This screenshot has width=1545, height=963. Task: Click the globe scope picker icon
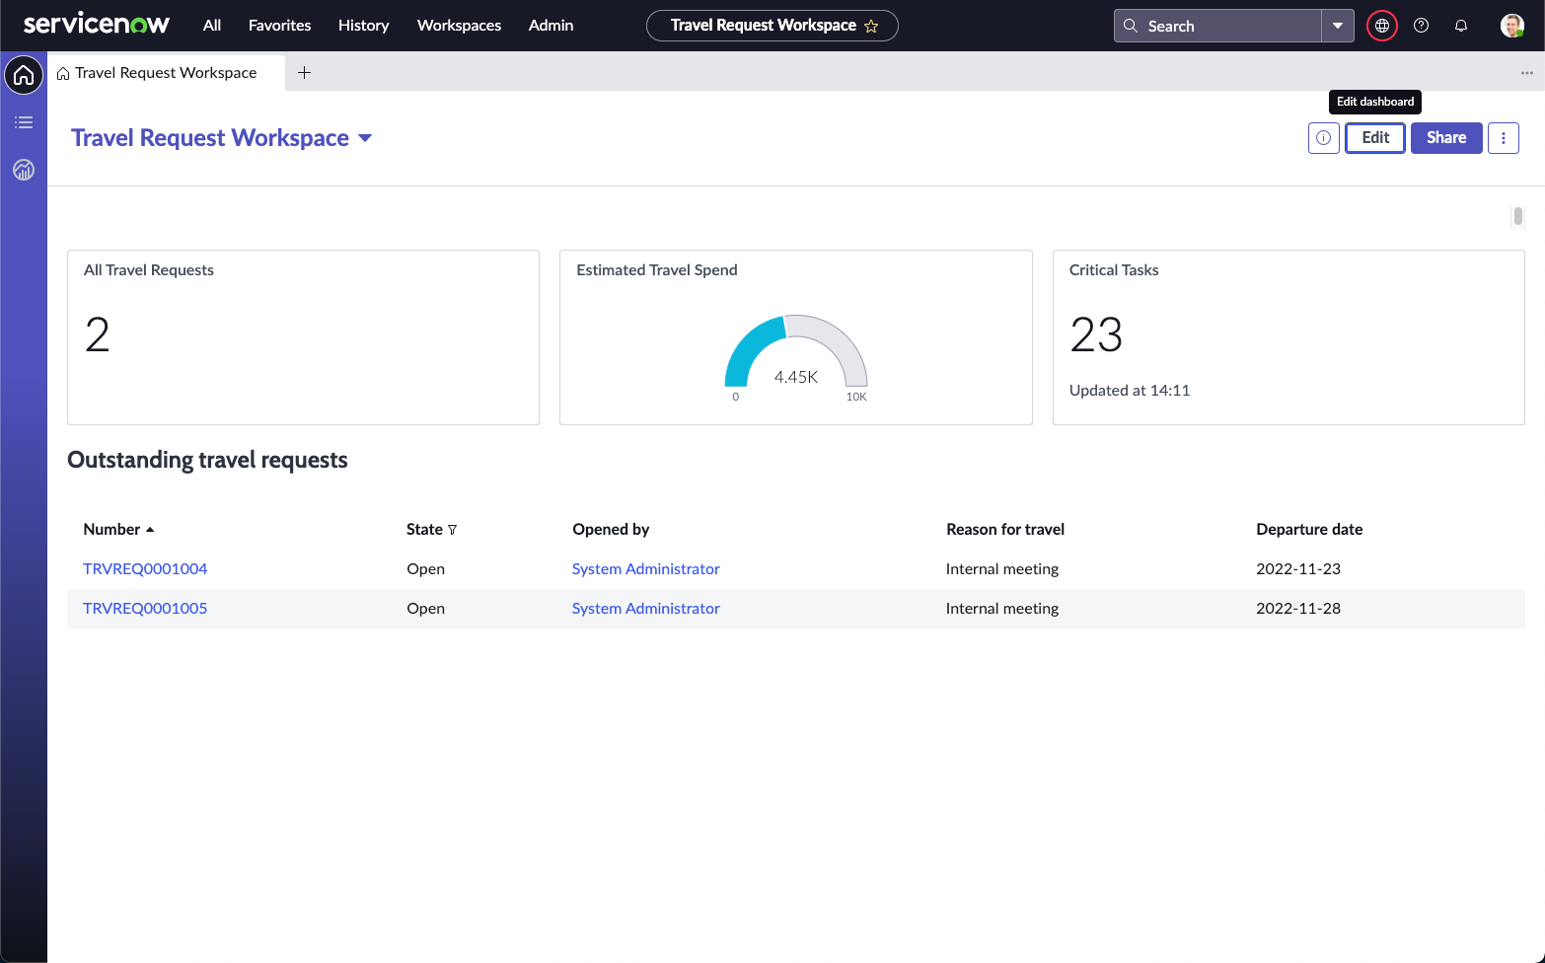point(1382,26)
